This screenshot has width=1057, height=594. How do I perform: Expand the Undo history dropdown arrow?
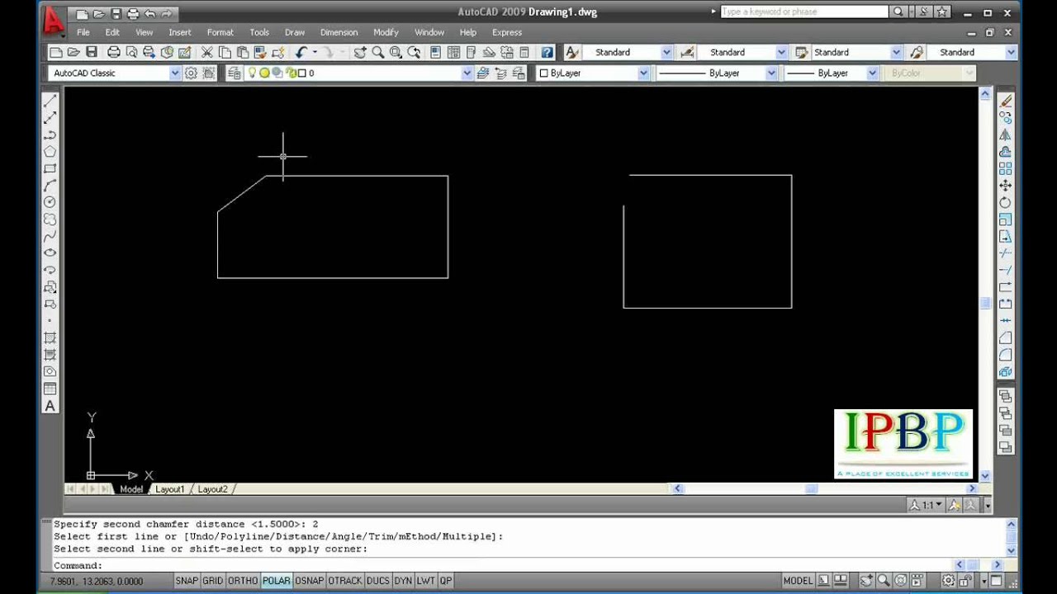[315, 52]
